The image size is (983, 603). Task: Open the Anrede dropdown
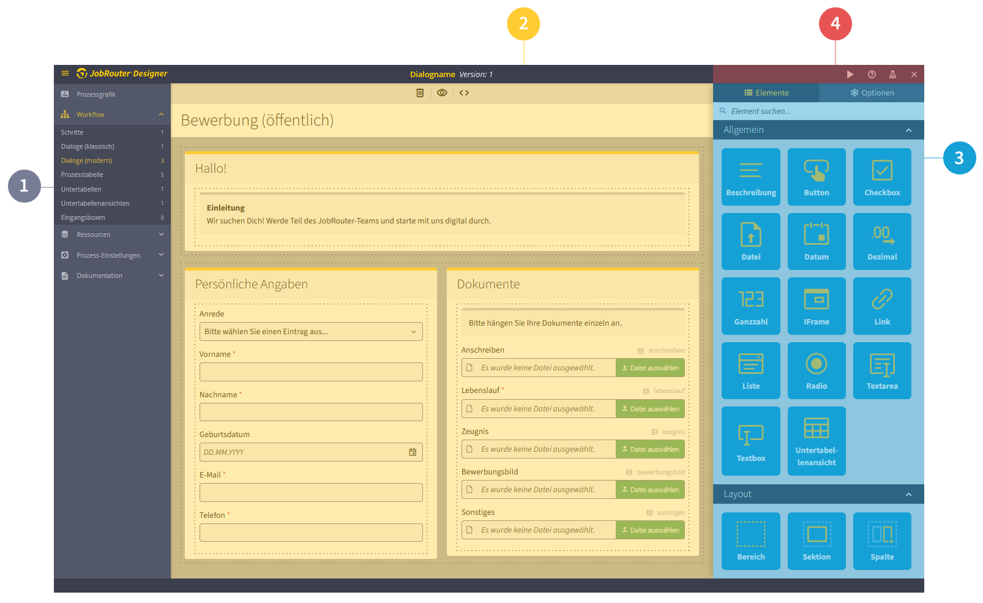point(311,332)
